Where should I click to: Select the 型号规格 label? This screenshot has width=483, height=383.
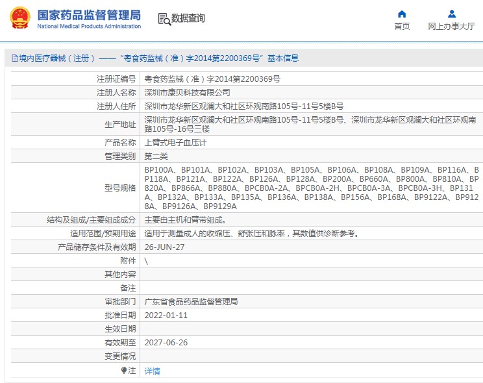point(120,188)
